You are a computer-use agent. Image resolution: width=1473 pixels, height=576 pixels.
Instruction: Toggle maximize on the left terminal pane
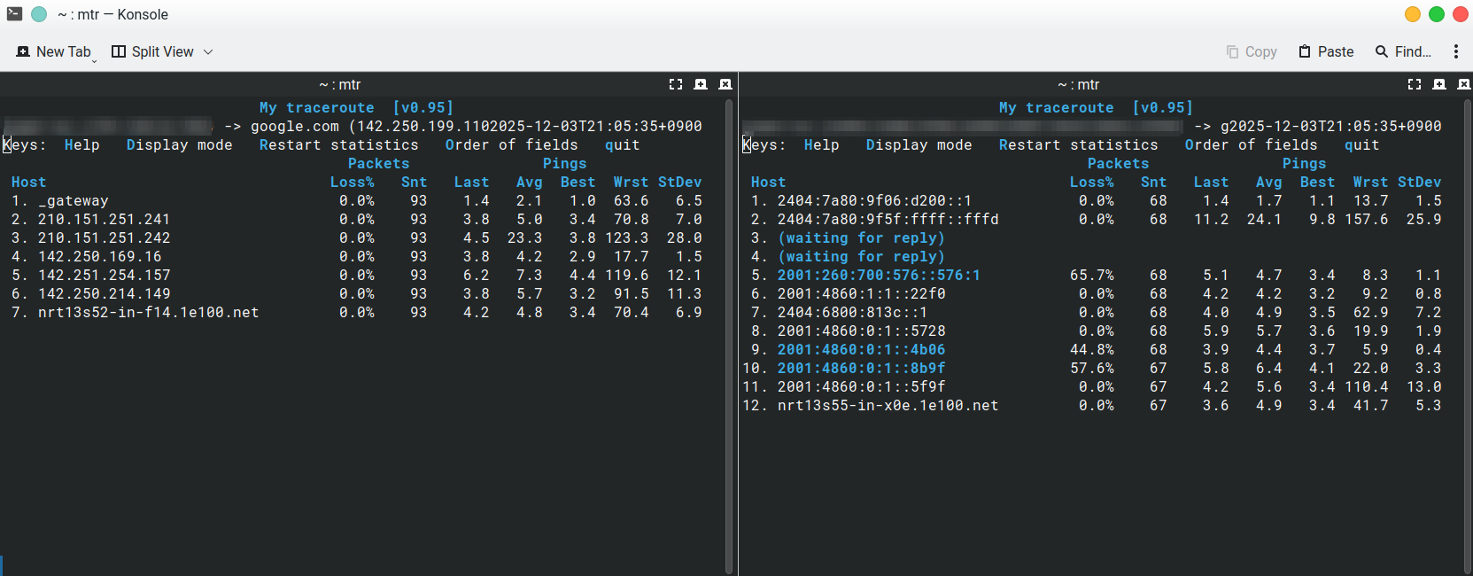[x=676, y=84]
